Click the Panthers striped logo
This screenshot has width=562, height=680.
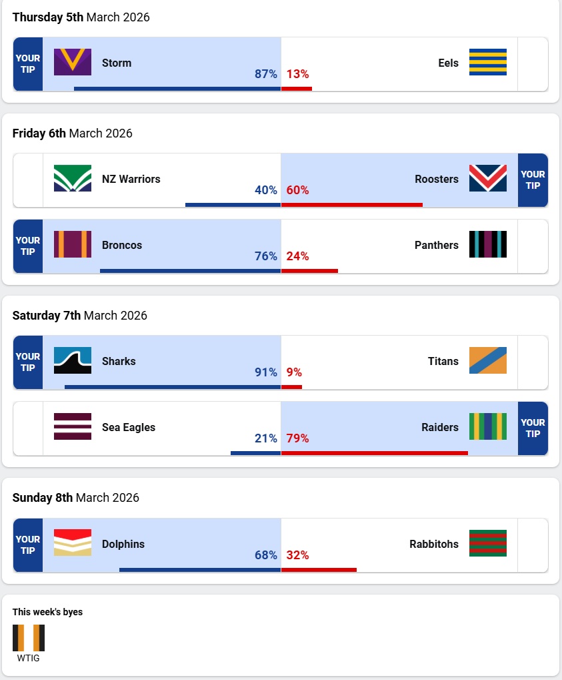point(487,244)
